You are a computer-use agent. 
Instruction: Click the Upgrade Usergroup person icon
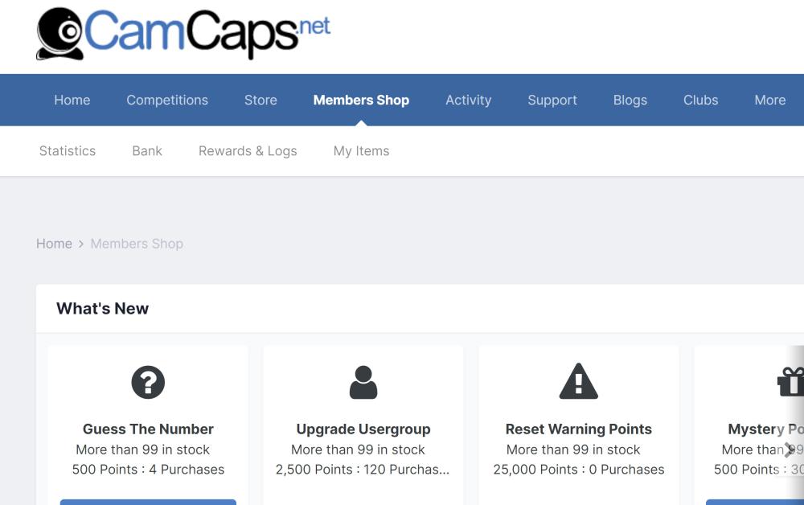363,382
